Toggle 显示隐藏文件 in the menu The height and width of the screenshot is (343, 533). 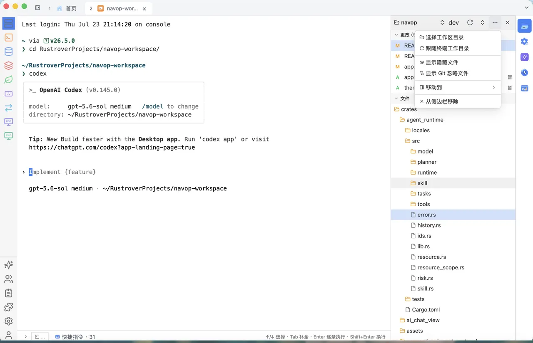458,62
